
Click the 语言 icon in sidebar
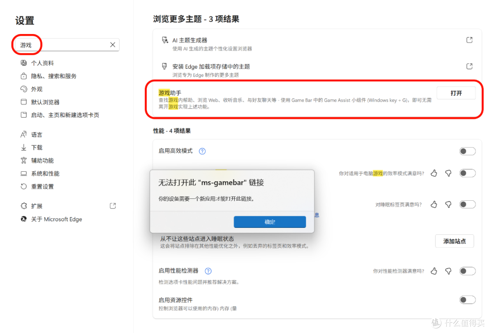[24, 134]
